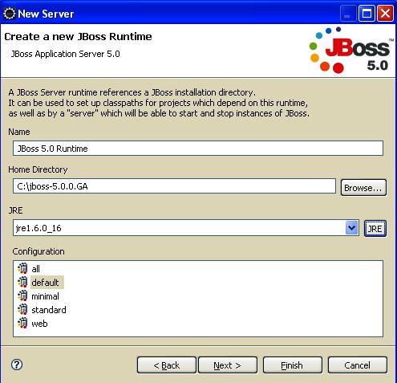Screen dimensions: 397x383
Task: Cancel the New Server wizard
Action: [x=358, y=365]
